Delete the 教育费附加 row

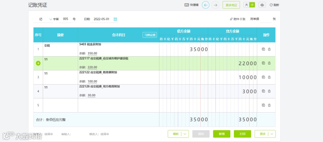pos(269,77)
